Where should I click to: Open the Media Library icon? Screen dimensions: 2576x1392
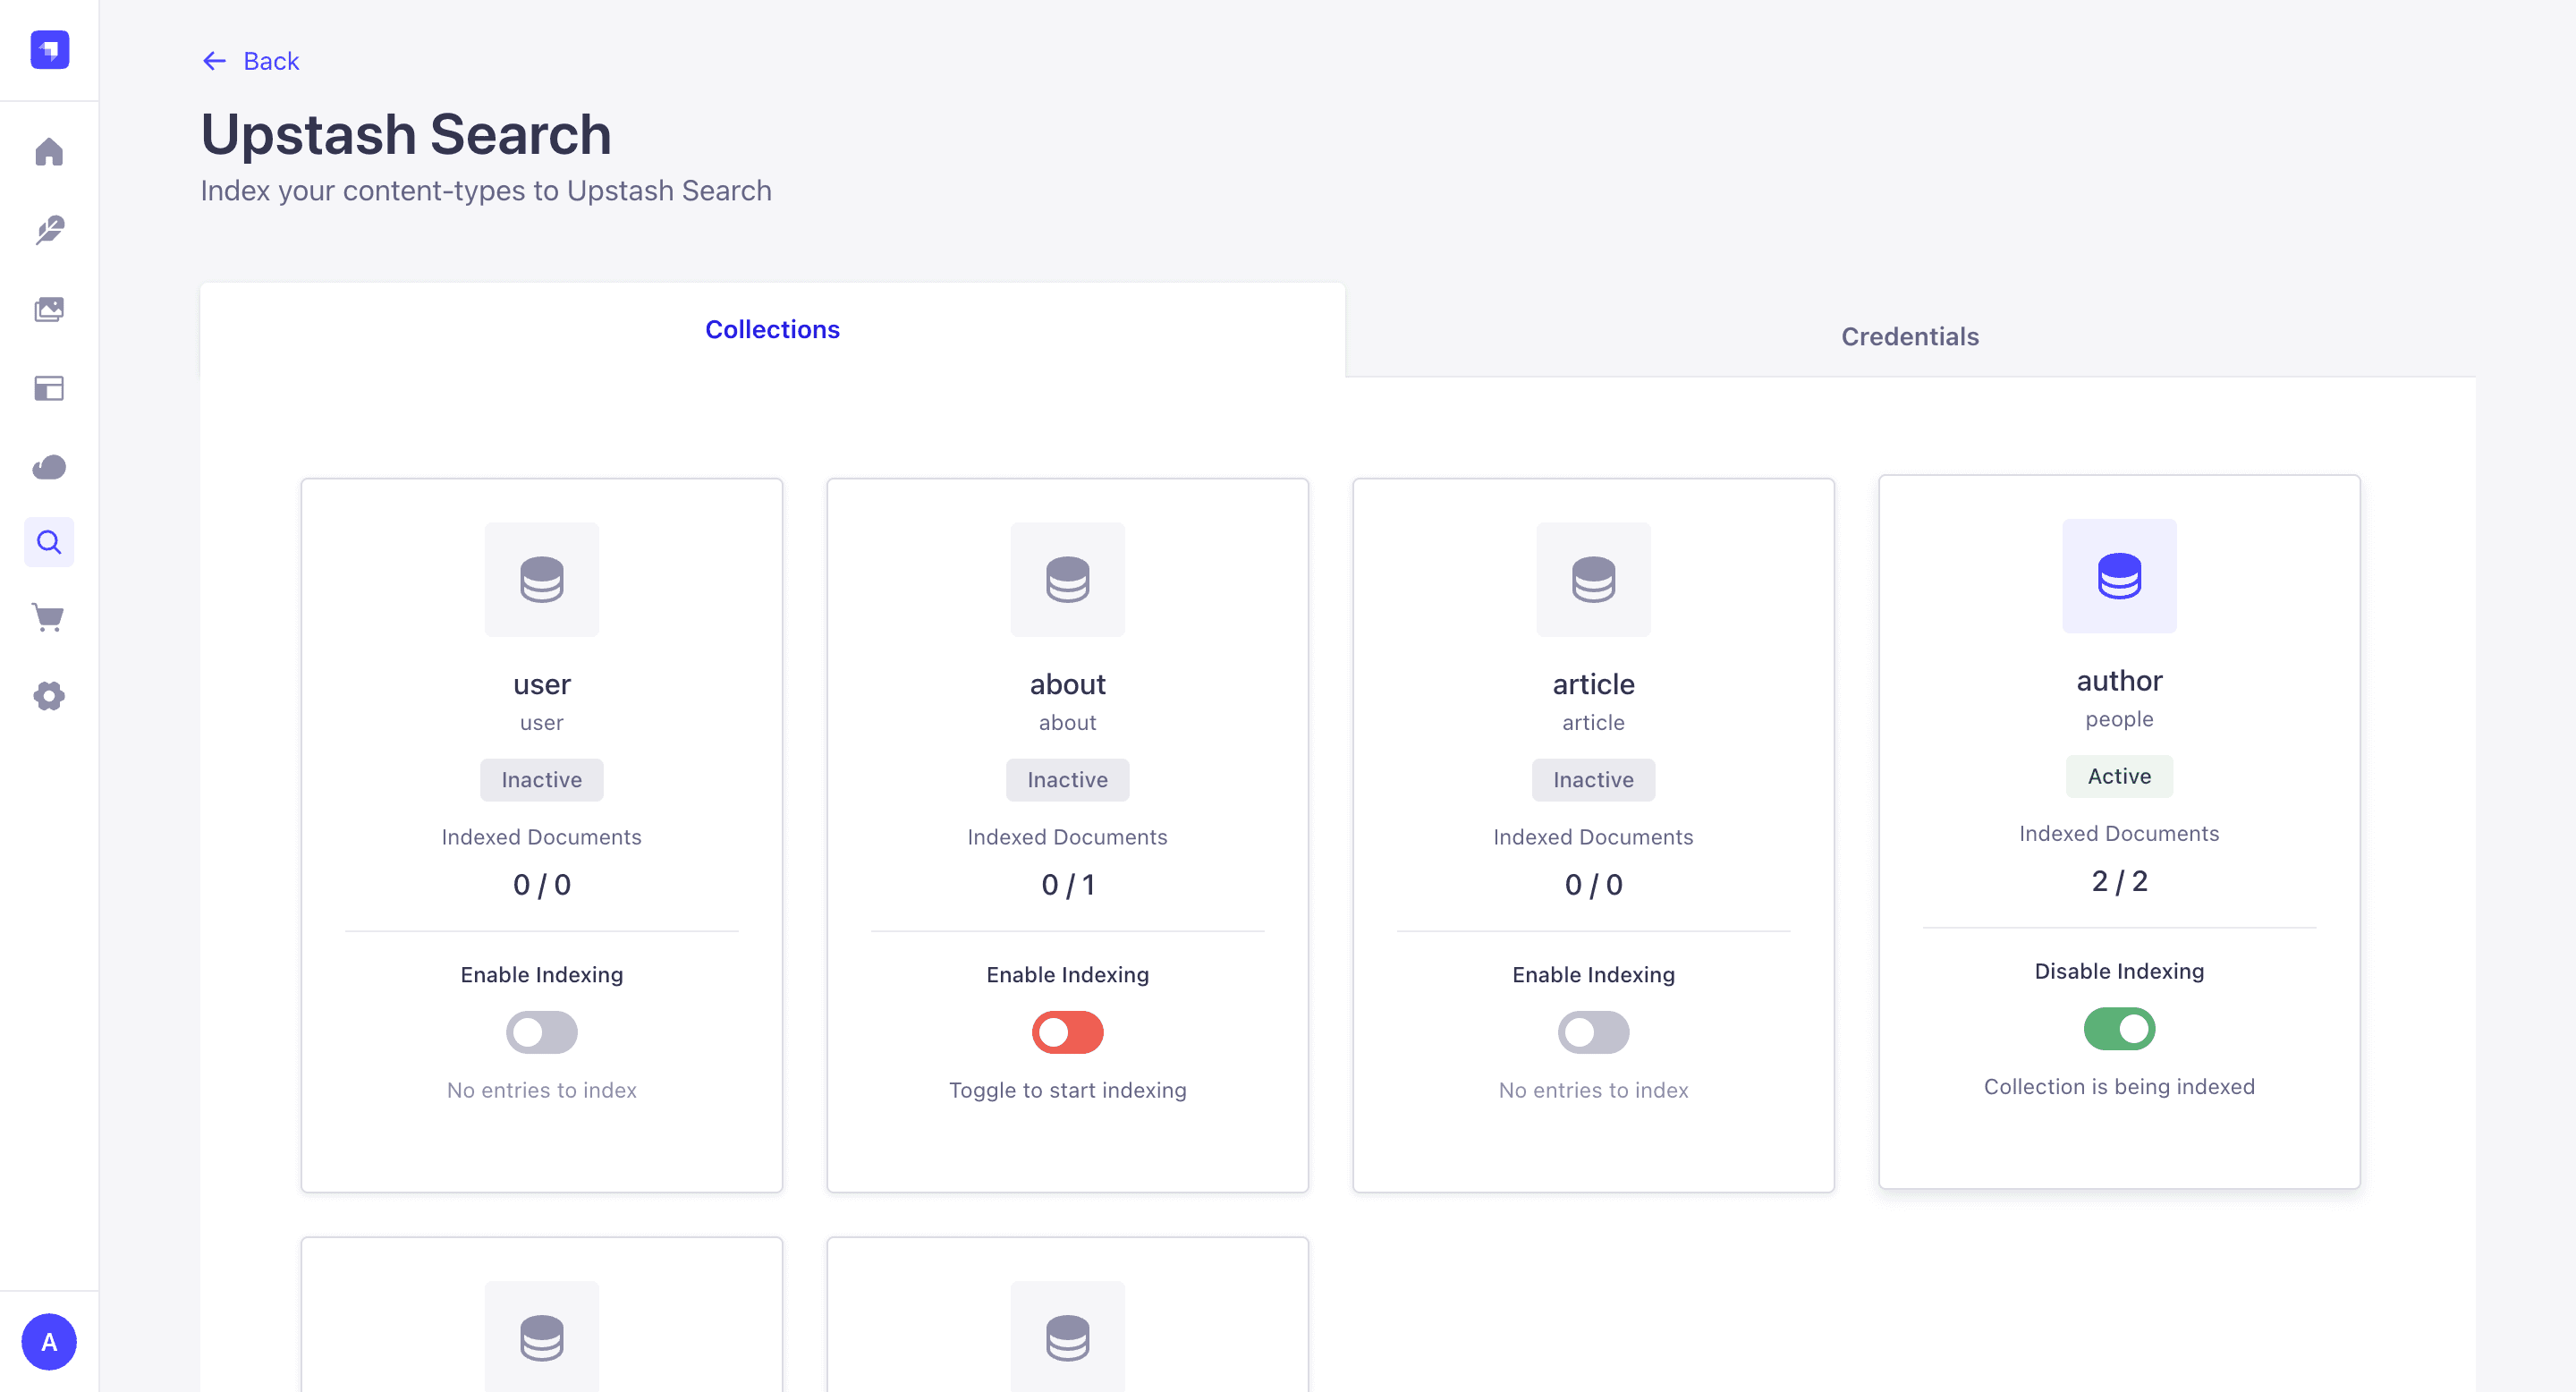coord(49,310)
